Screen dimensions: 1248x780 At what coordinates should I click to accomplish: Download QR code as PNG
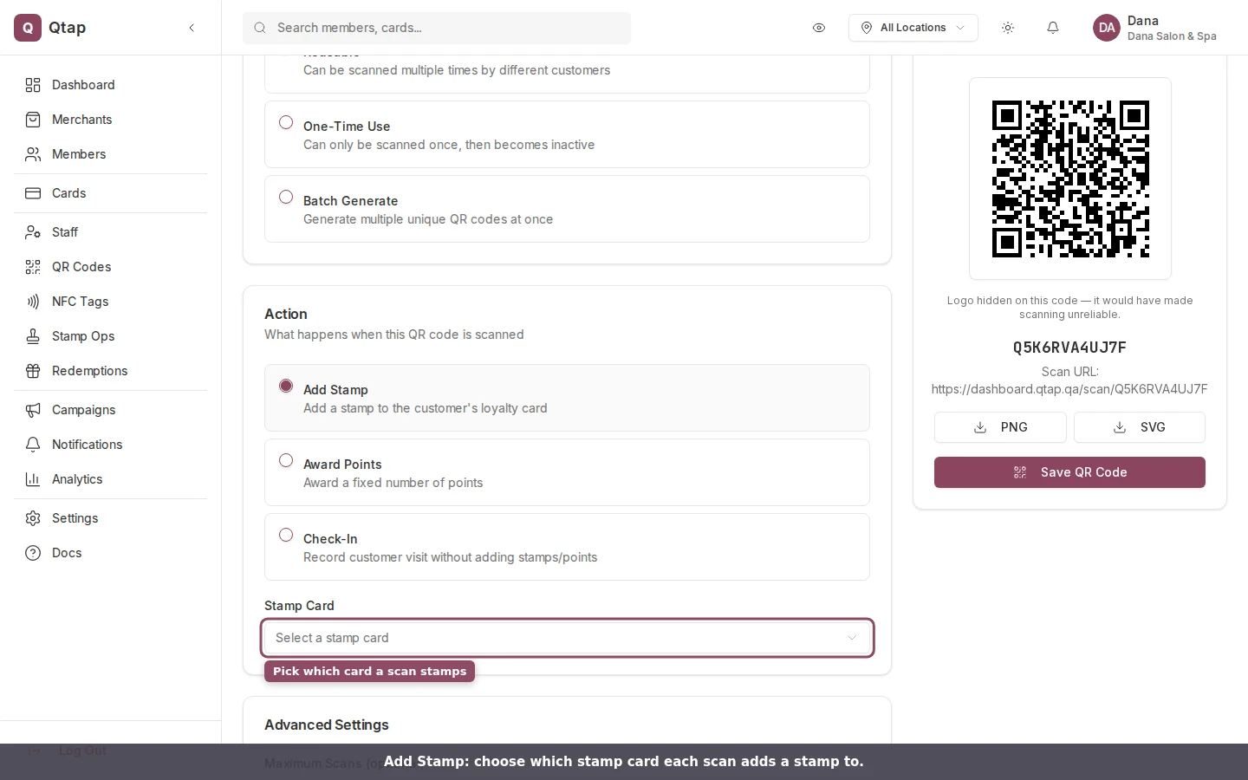(1000, 427)
